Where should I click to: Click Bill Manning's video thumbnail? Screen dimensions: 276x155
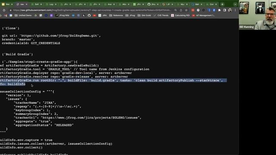pos(257,15)
